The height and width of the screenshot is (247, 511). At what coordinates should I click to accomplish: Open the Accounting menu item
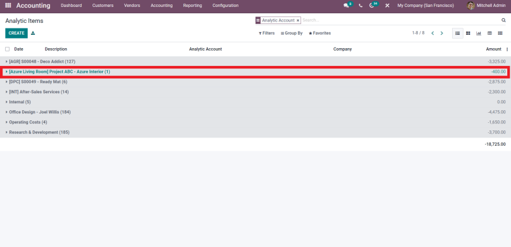coord(162,6)
